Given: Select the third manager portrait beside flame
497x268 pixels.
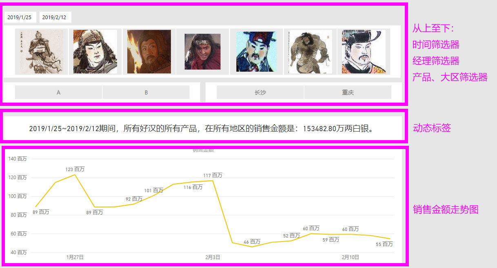Looking at the screenshot, I should coord(149,52).
